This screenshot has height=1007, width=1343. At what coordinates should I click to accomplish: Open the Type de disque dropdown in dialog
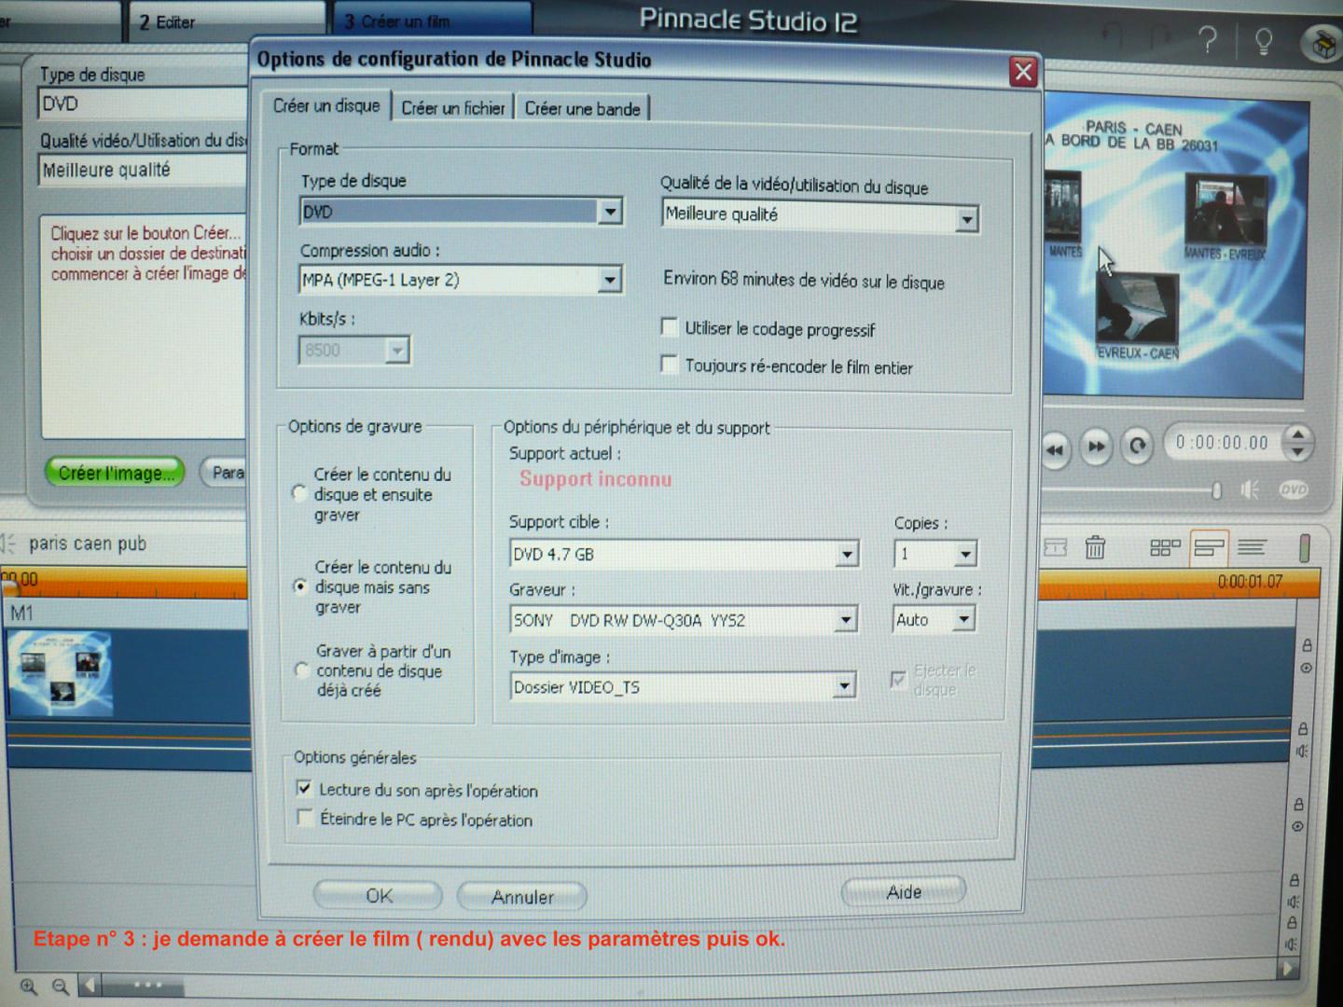610,212
